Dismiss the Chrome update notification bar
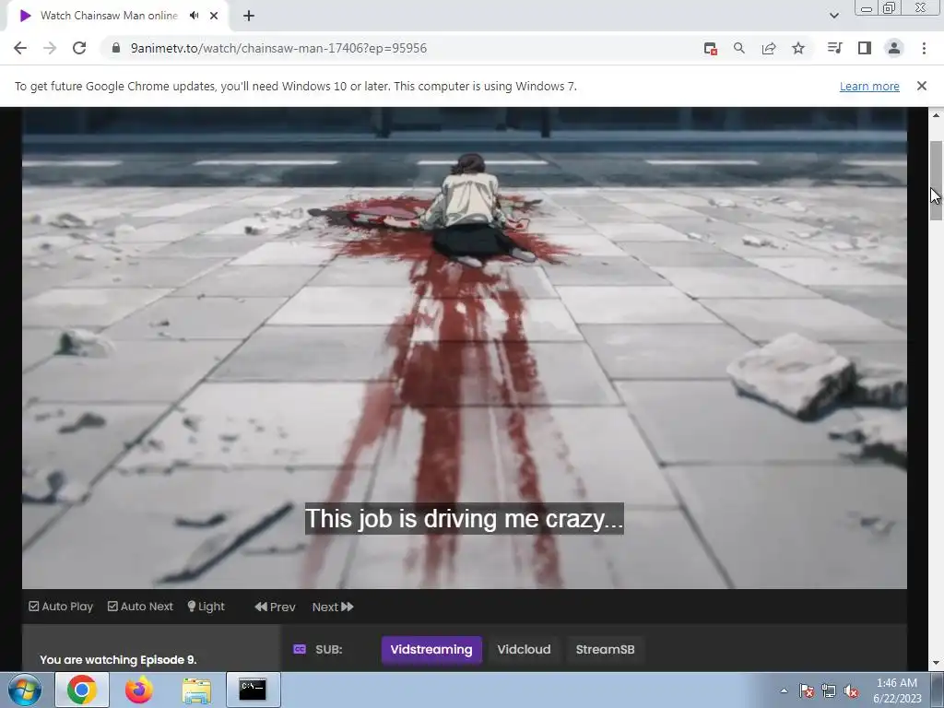 [x=921, y=86]
